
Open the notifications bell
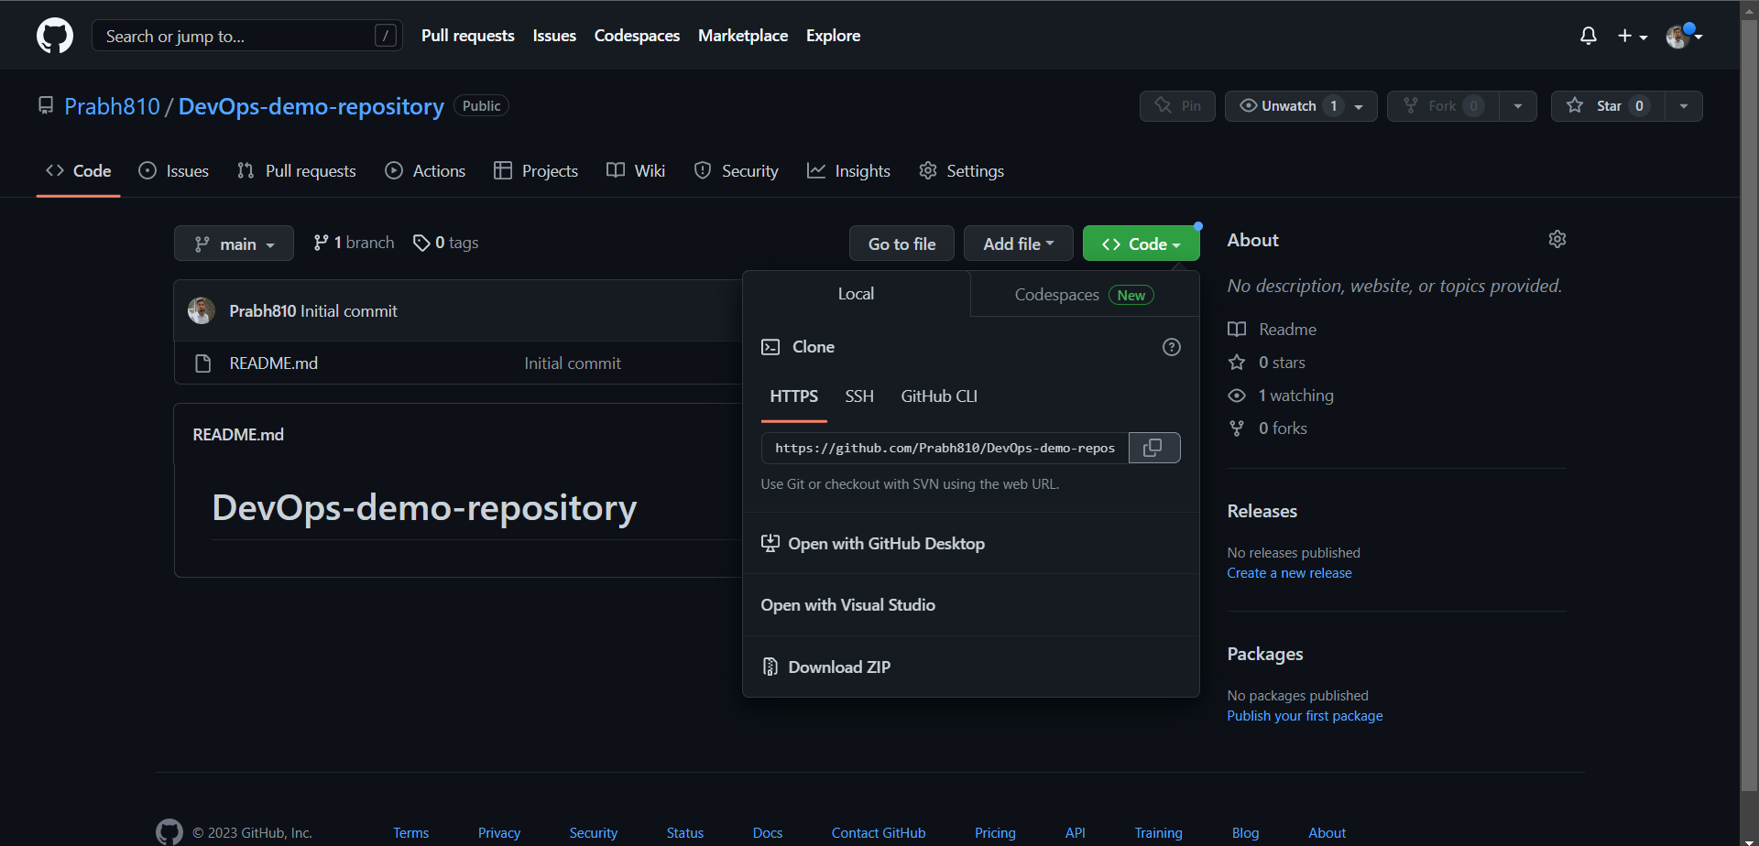pyautogui.click(x=1589, y=36)
